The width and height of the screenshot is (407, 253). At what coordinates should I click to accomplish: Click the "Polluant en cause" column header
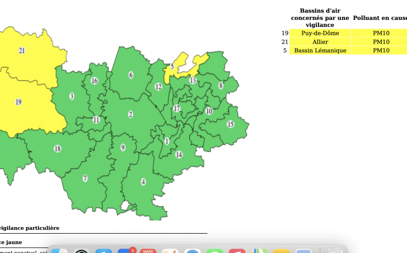coord(380,18)
